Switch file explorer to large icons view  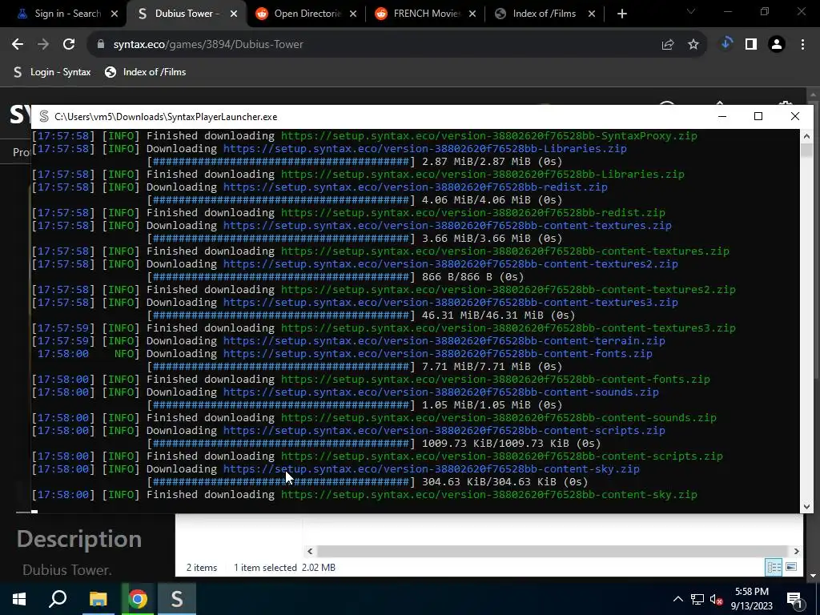pyautogui.click(x=791, y=568)
